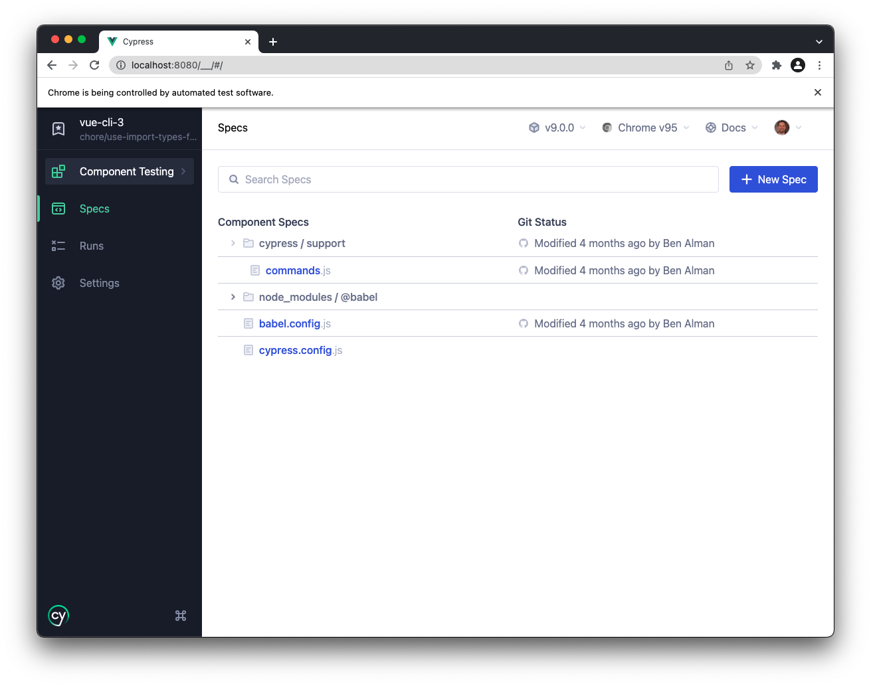The image size is (871, 686).
Task: Expand the Component Testing chevron
Action: point(183,171)
